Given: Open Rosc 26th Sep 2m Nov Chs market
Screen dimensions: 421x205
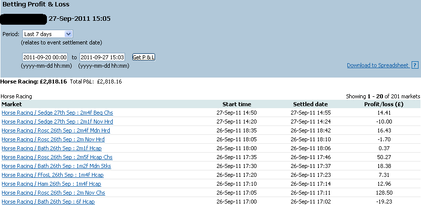Looking at the screenshot, I should point(53,192).
